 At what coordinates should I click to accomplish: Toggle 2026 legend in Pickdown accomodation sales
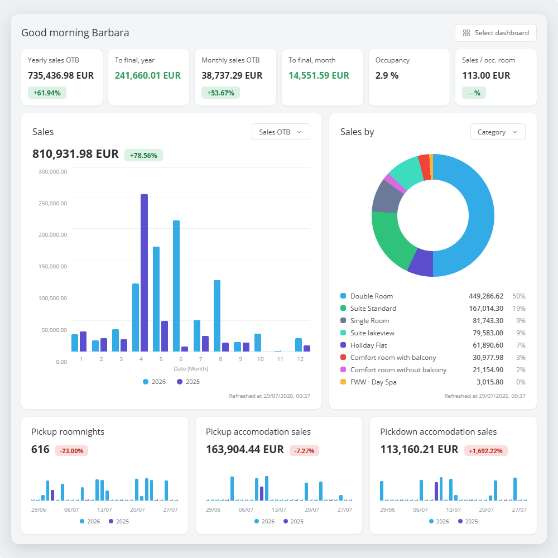click(439, 521)
